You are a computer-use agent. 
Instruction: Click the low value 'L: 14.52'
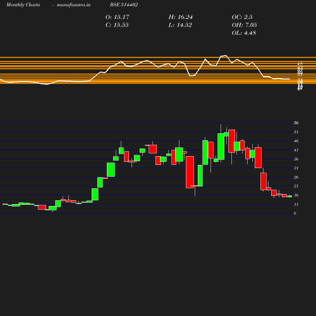pyautogui.click(x=180, y=25)
